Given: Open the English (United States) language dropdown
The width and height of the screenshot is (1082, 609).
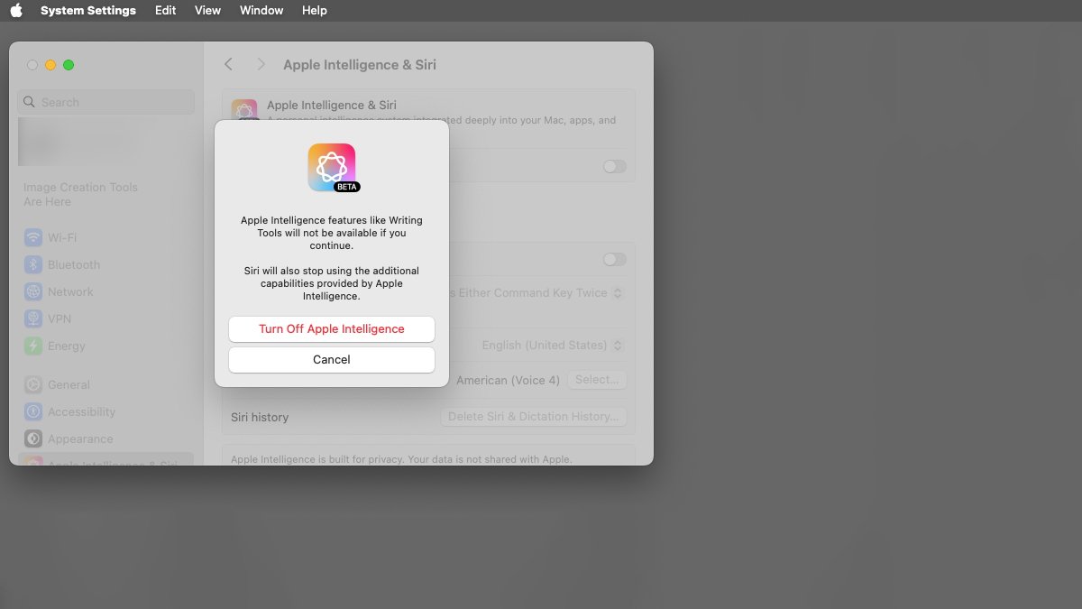Looking at the screenshot, I should coord(553,346).
